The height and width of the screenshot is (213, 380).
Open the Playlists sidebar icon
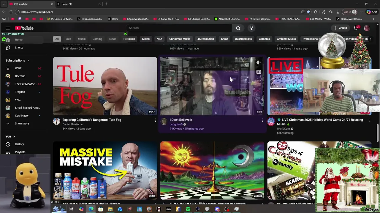[8, 152]
